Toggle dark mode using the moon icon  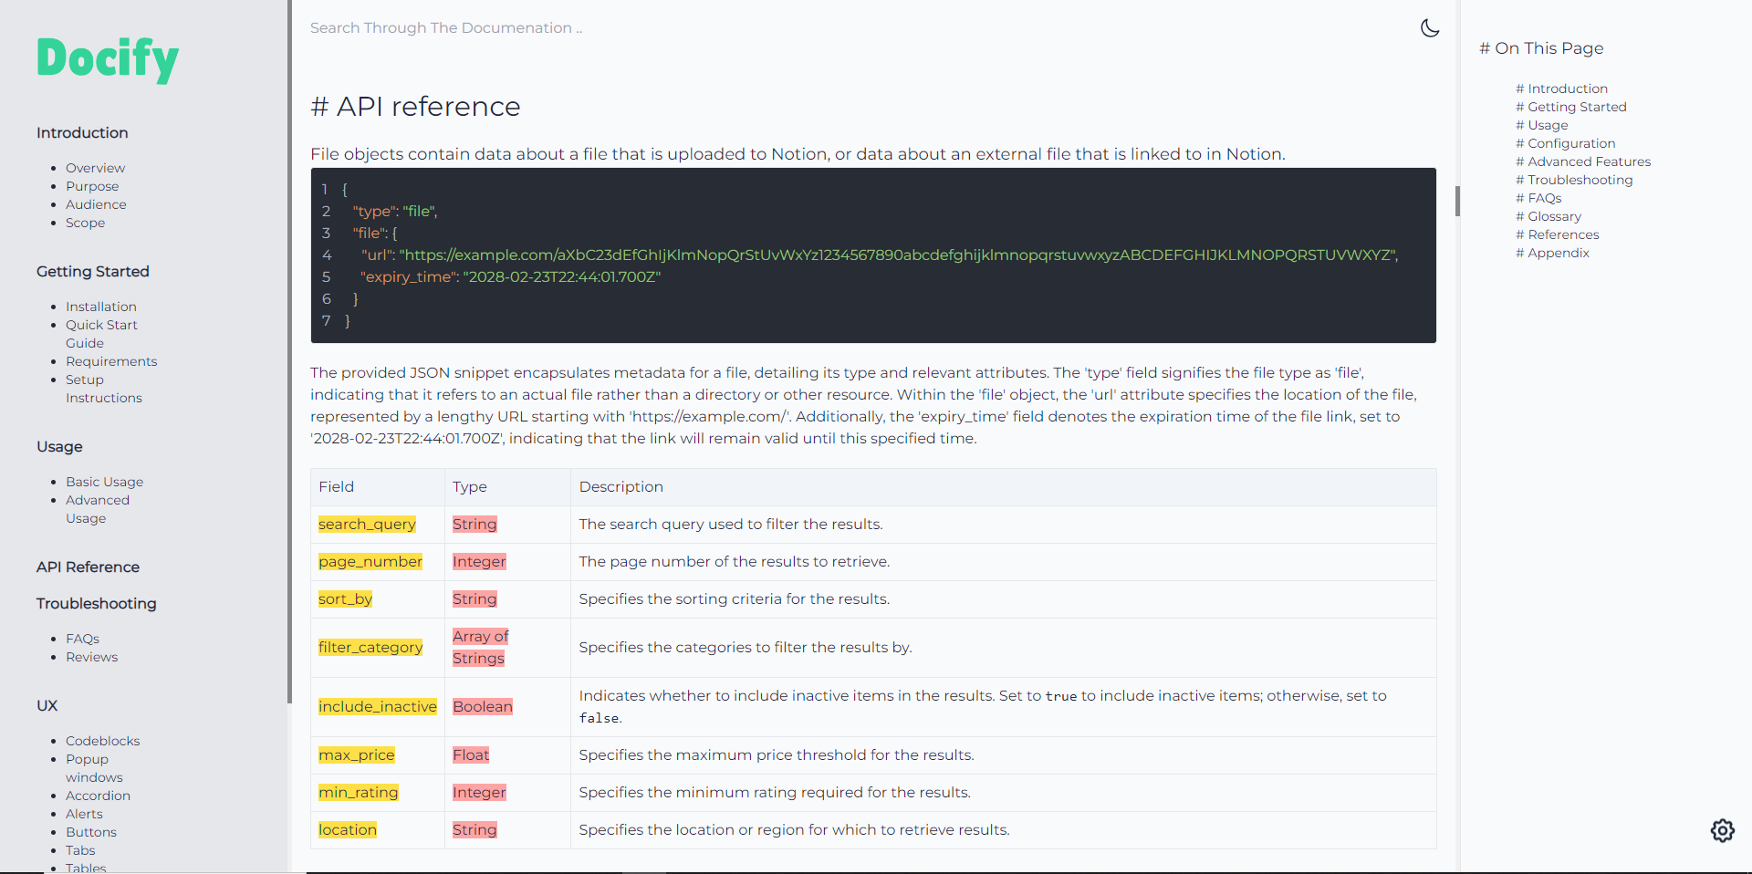tap(1429, 28)
